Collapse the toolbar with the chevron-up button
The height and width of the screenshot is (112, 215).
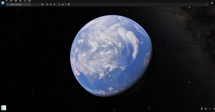pyautogui.click(x=207, y=4)
